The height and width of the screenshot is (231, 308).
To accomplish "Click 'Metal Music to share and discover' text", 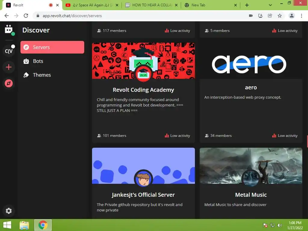I will (x=235, y=205).
